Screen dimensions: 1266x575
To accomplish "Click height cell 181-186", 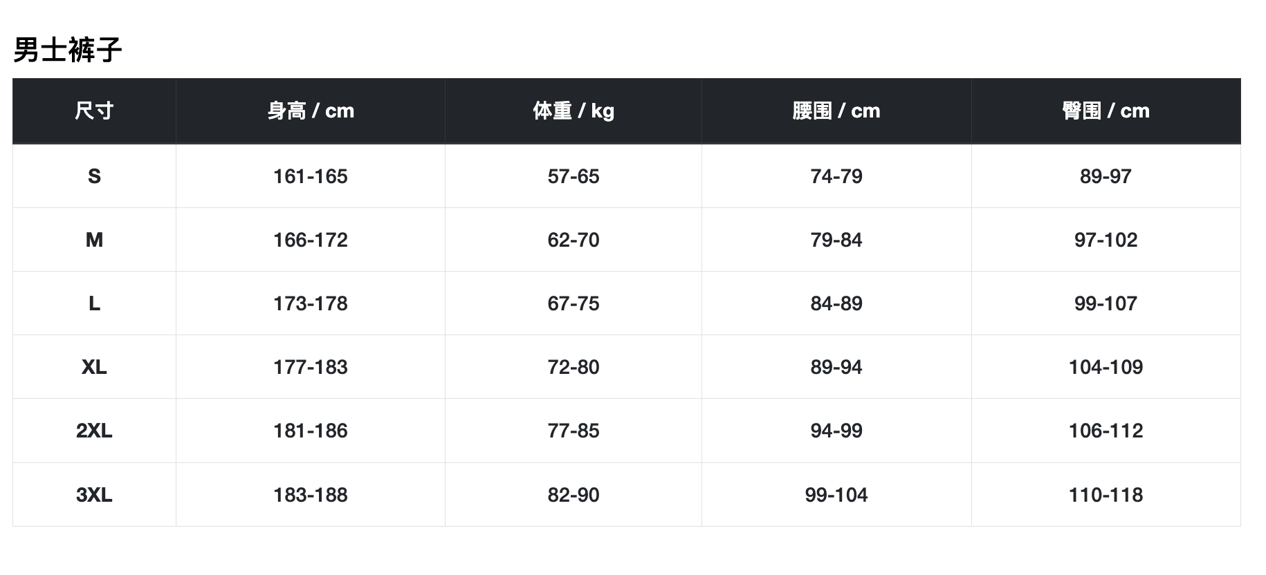I will pos(311,431).
